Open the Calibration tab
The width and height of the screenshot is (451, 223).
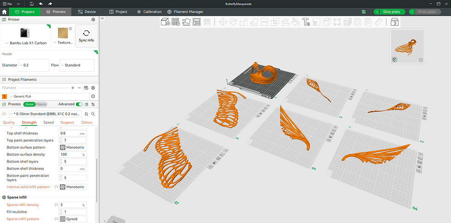pos(149,12)
